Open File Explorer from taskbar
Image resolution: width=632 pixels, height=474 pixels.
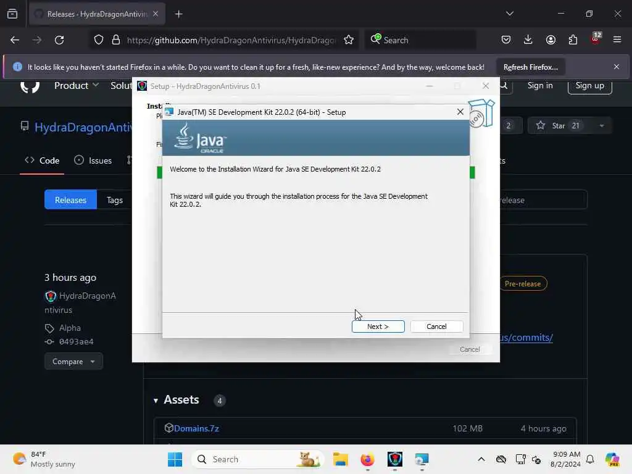point(340,459)
